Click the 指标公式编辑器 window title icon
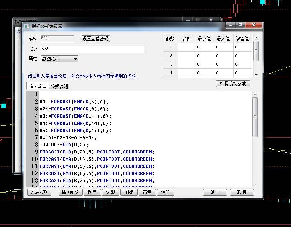 (27, 27)
